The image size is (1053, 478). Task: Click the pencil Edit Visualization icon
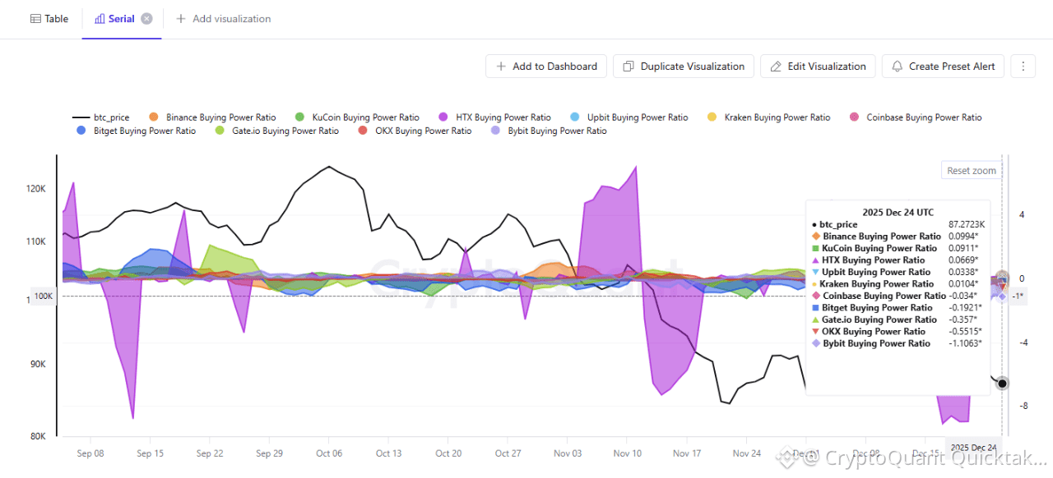pyautogui.click(x=775, y=67)
